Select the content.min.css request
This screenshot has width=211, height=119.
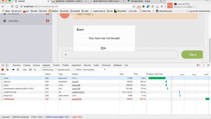tap(10, 92)
